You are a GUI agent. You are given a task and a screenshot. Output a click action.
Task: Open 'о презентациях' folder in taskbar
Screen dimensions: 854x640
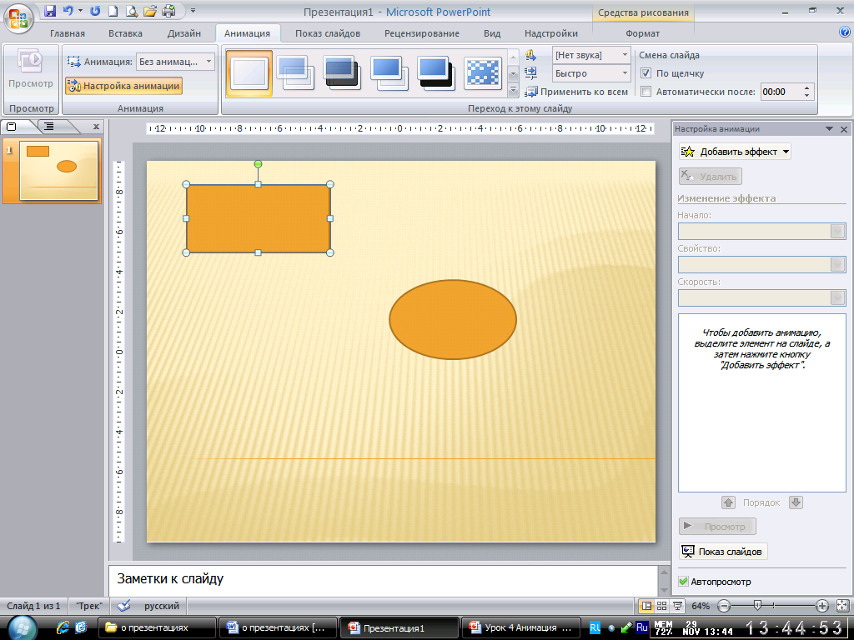pyautogui.click(x=157, y=627)
